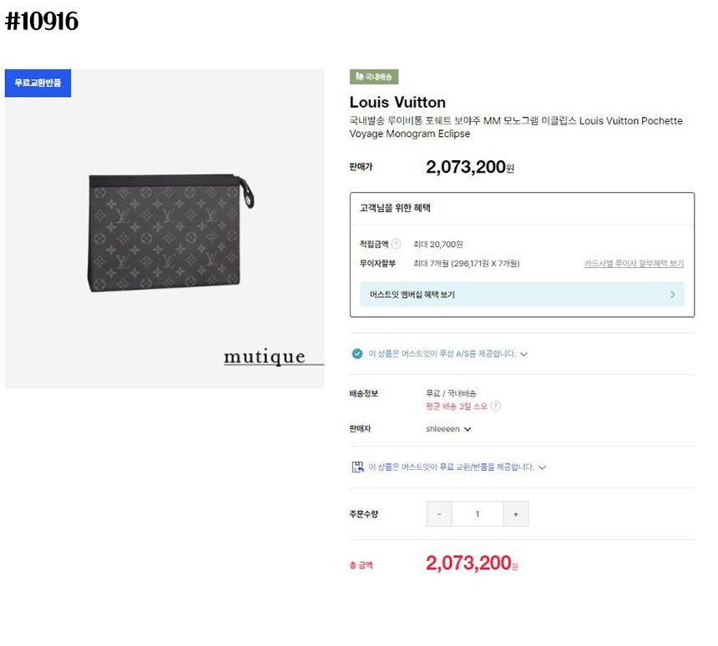718x646 pixels.
Task: Click the mutique watermark logo
Action: [265, 358]
